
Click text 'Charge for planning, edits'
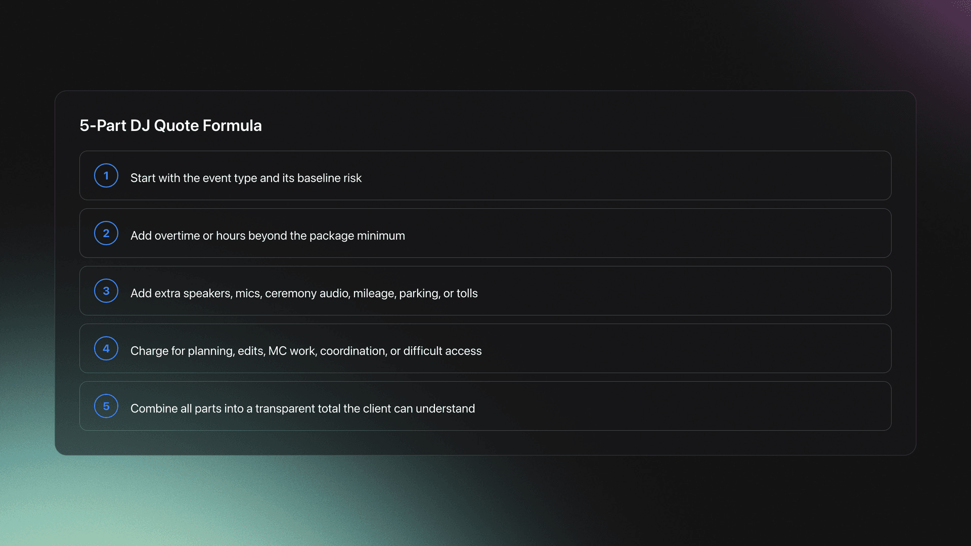(197, 351)
